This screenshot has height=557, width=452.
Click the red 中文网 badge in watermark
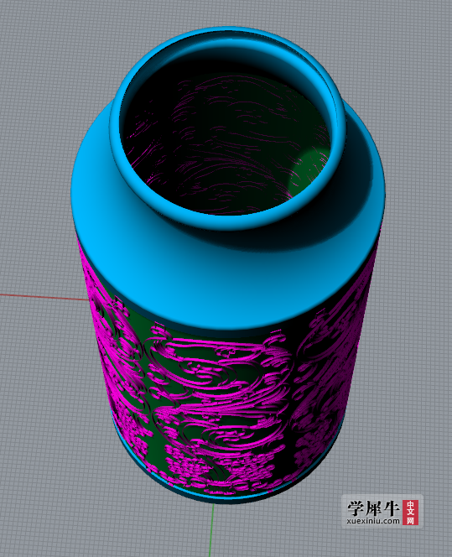[410, 513]
